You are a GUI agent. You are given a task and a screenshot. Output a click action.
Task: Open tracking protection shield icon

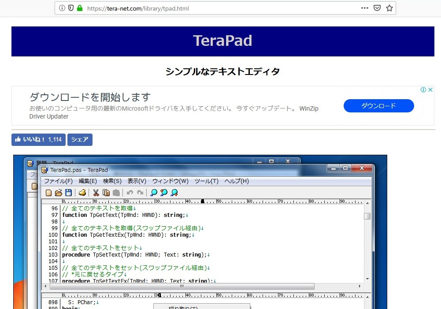tap(71, 8)
